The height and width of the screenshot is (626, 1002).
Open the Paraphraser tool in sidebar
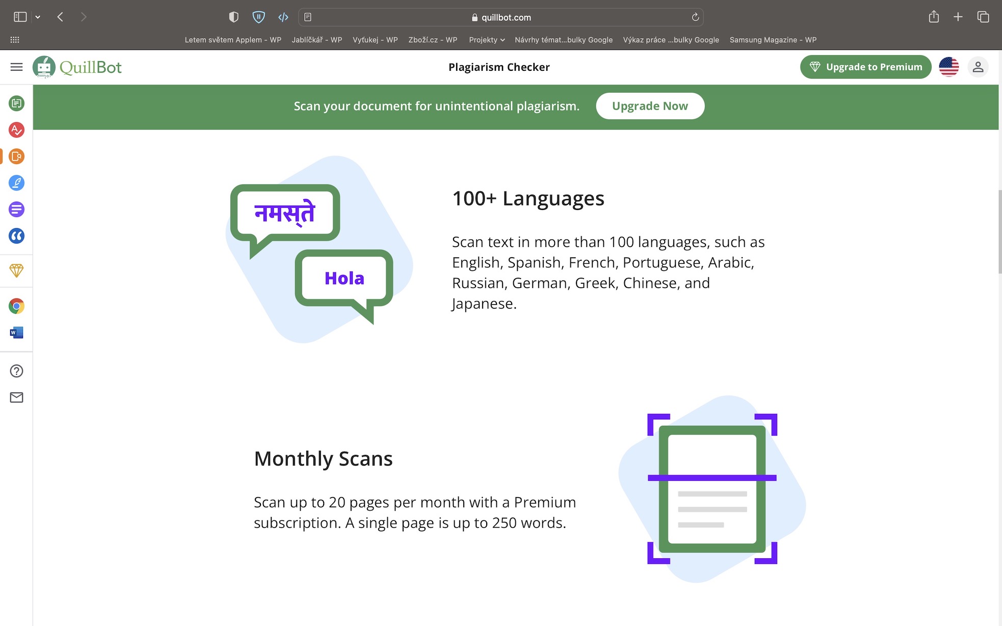[16, 103]
